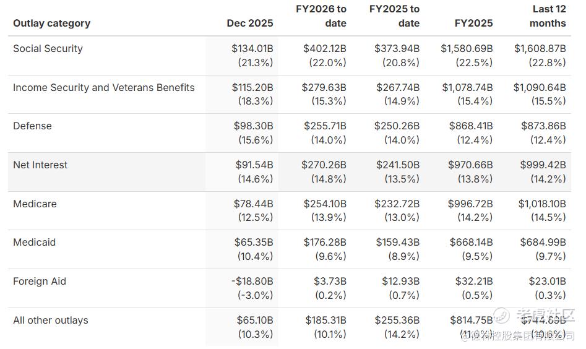This screenshot has width=586, height=349.
Task: Click the Dec 2025 column header
Action: click(249, 23)
